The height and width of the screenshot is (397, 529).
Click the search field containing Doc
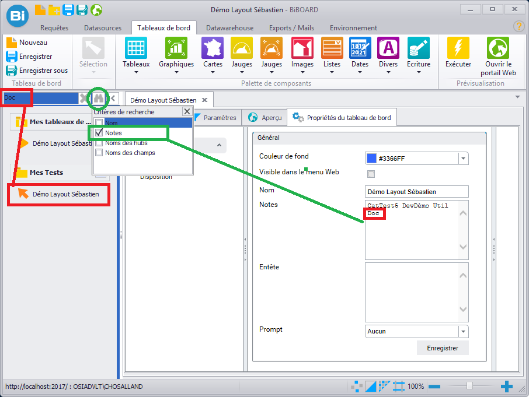(40, 98)
